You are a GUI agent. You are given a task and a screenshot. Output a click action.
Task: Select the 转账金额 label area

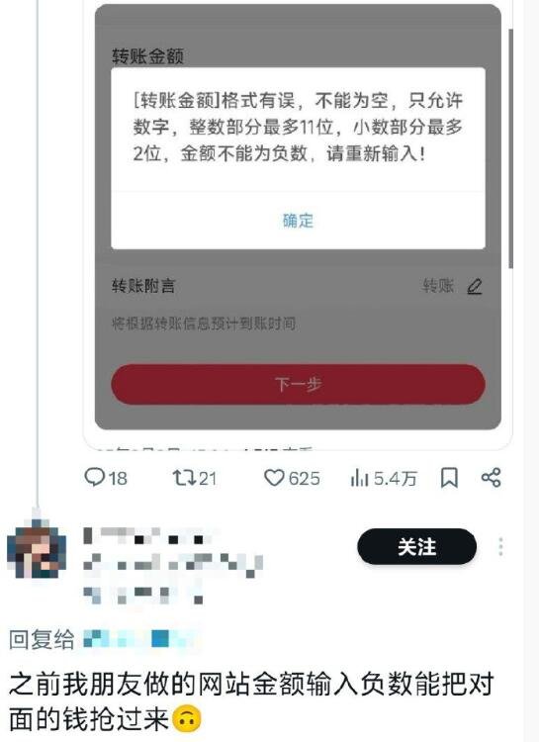tap(147, 56)
